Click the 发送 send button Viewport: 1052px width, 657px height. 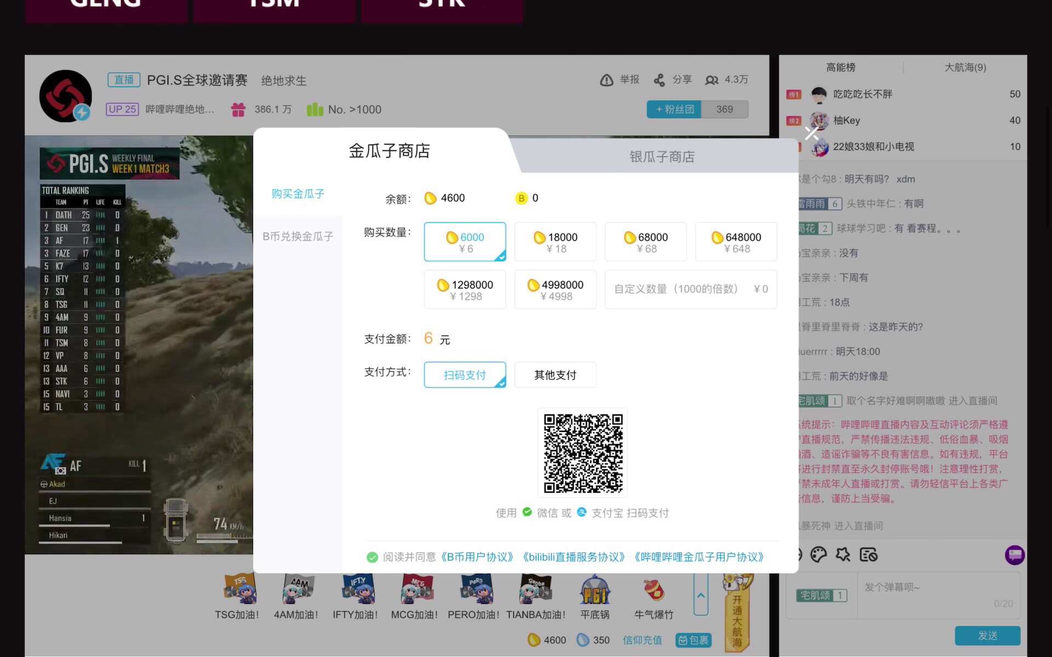click(x=987, y=636)
